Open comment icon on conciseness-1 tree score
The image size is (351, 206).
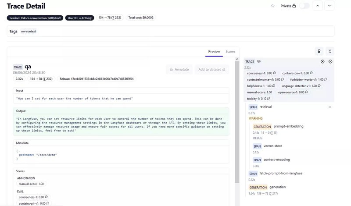coord(275,73)
